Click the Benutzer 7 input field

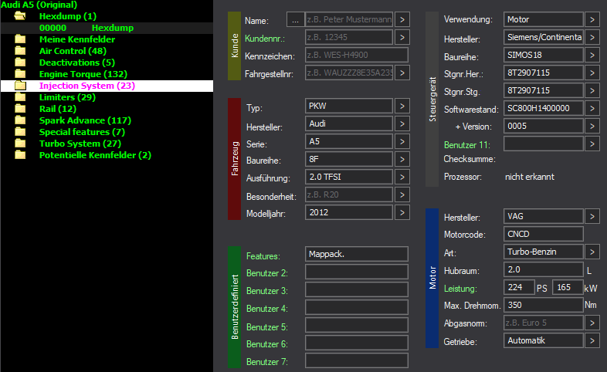(357, 360)
